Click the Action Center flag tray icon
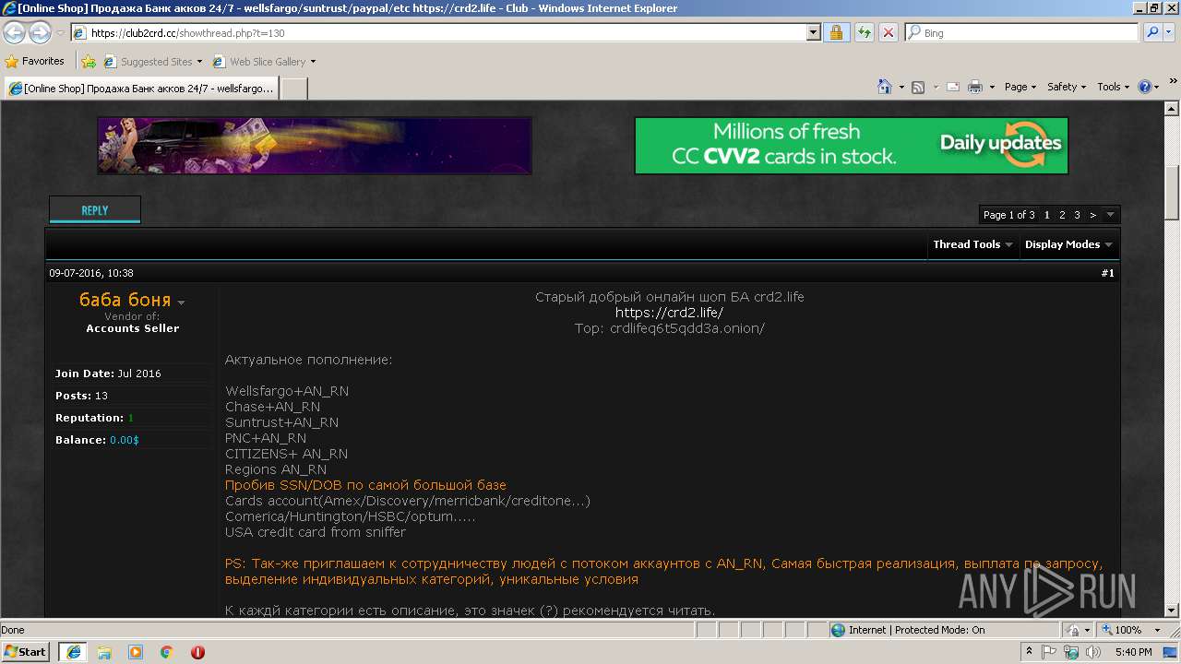This screenshot has width=1181, height=664. tap(1050, 652)
